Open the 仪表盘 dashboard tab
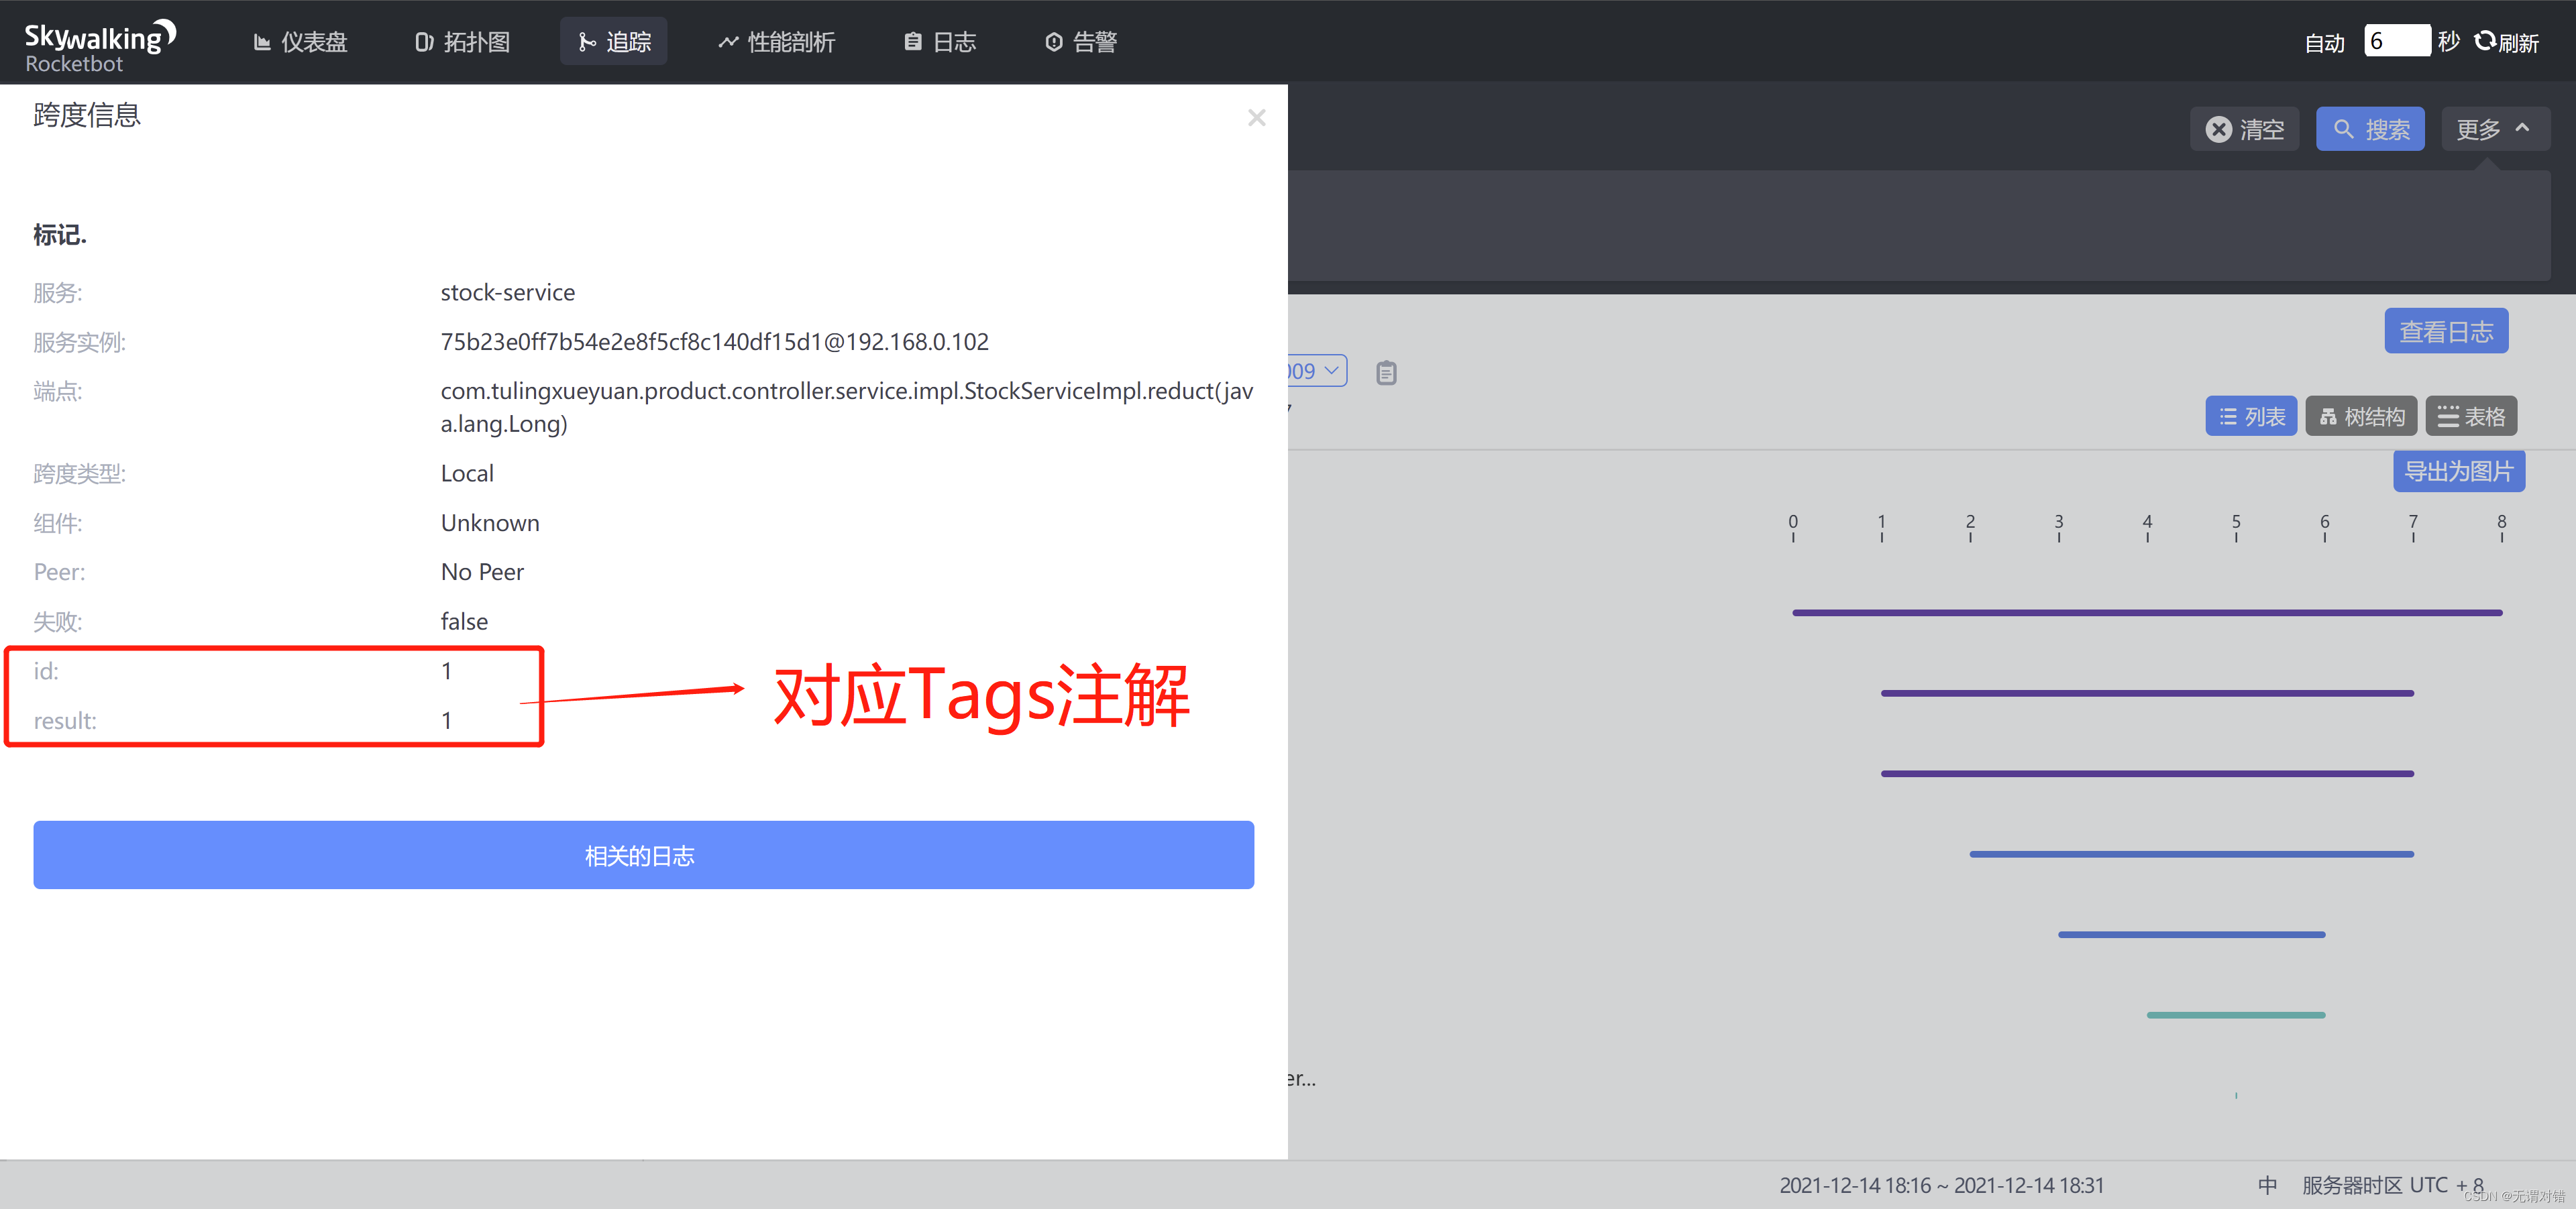The height and width of the screenshot is (1209, 2576). pos(300,42)
